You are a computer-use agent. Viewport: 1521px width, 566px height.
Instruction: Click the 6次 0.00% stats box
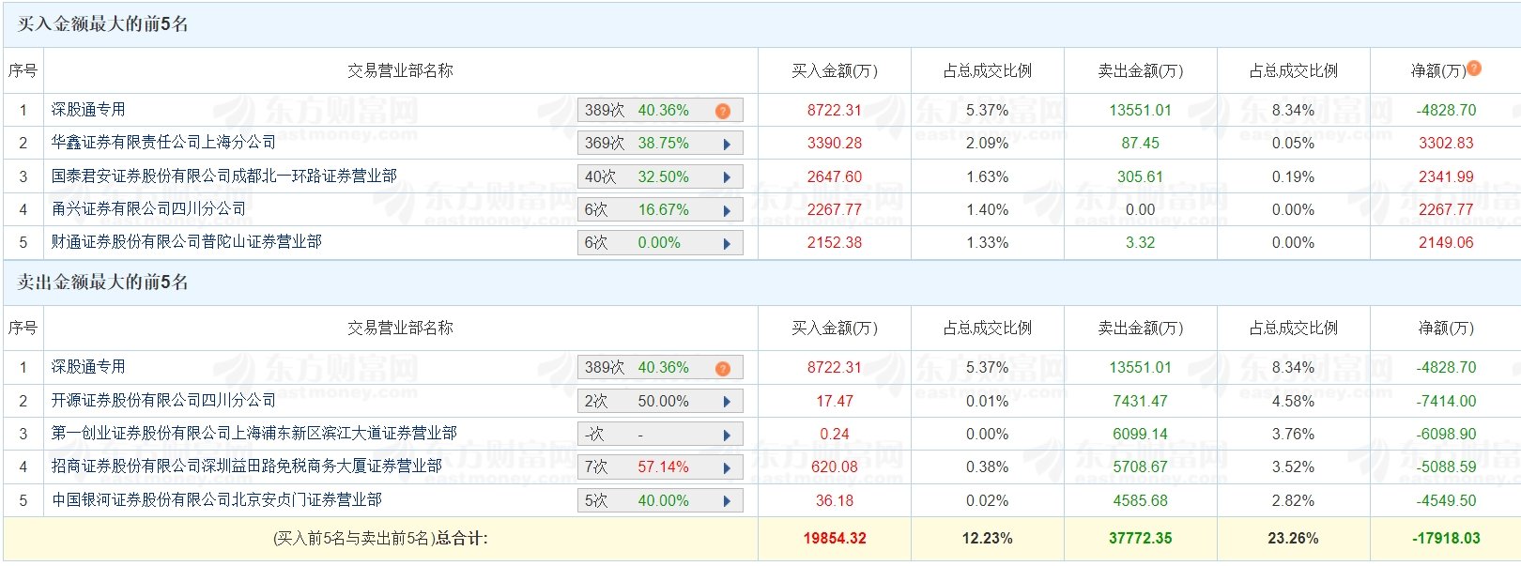(x=660, y=243)
